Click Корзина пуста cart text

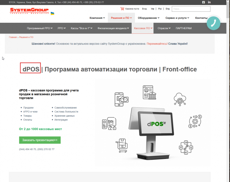tap(132, 9)
